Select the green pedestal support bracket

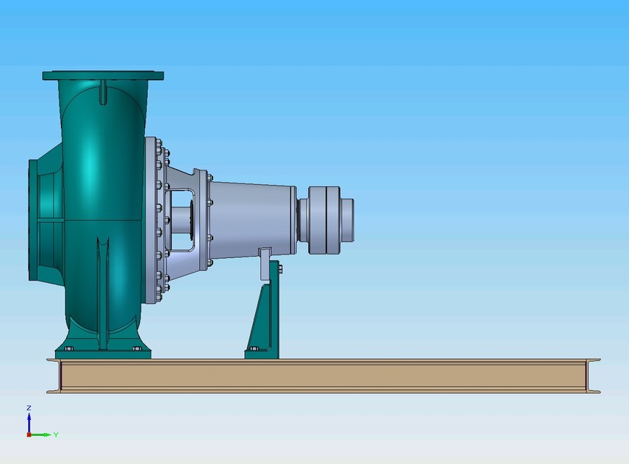(x=268, y=312)
